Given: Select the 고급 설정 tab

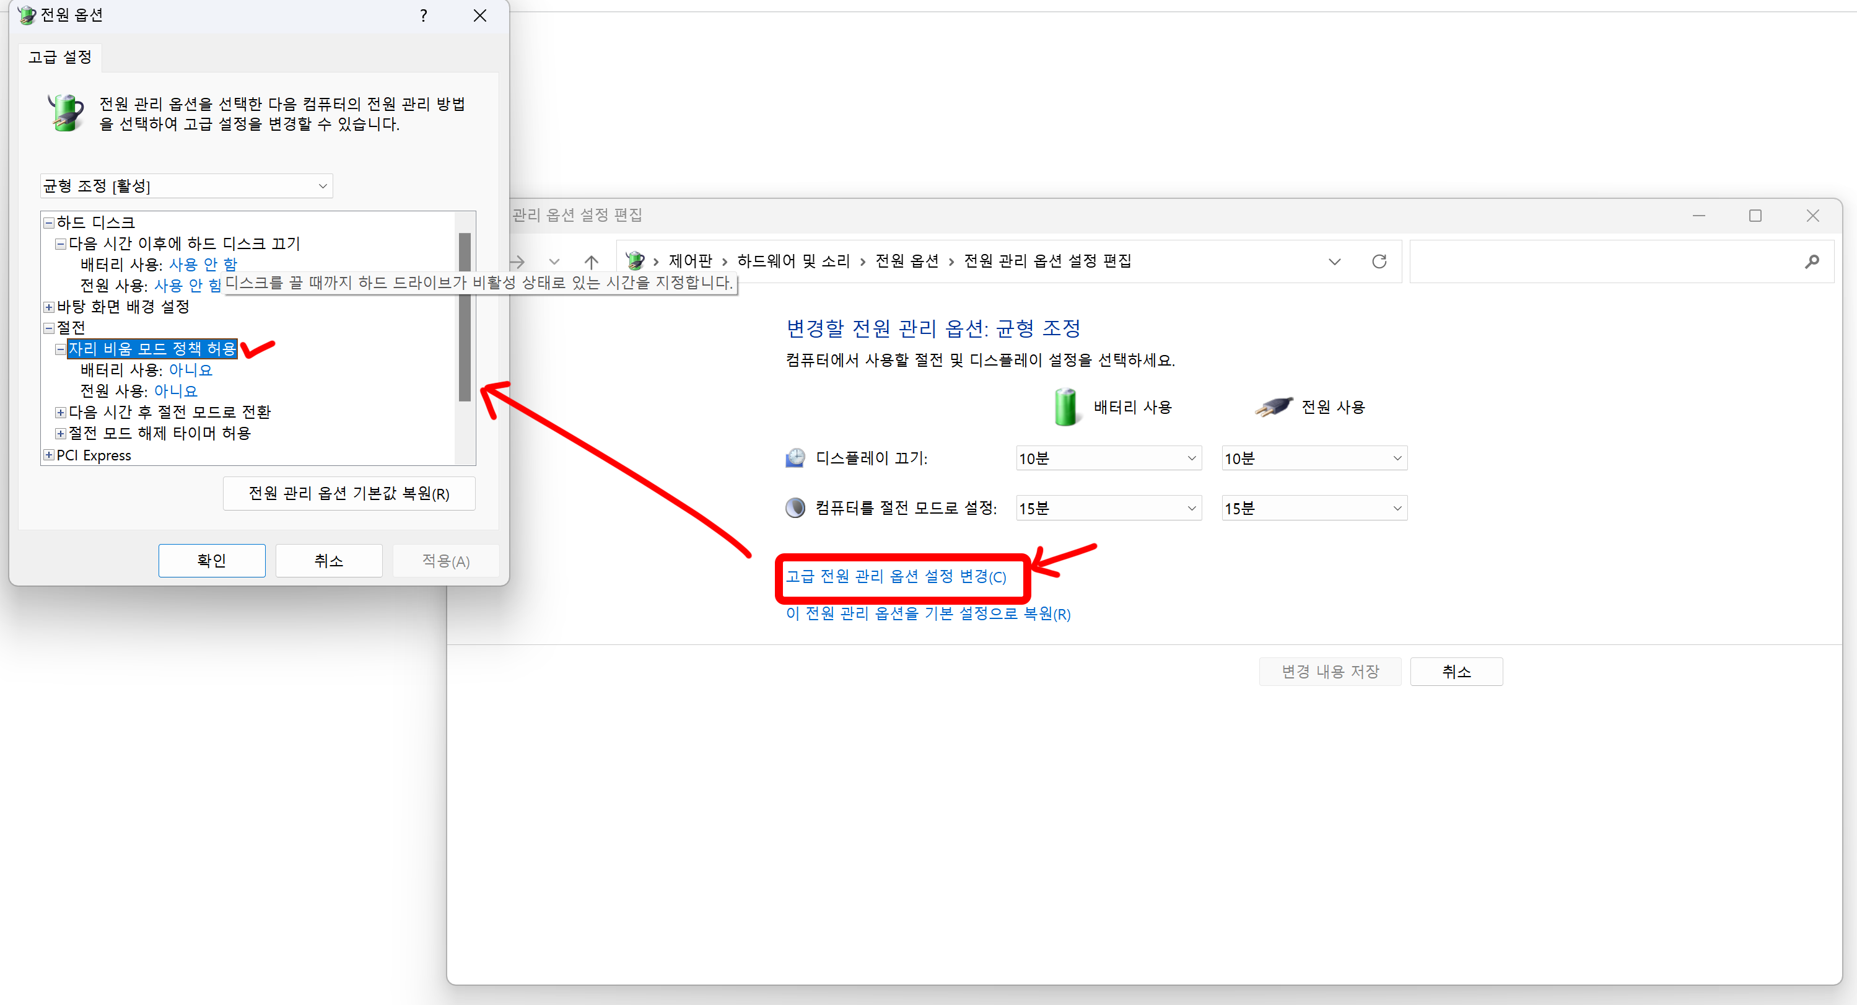Looking at the screenshot, I should (x=60, y=57).
